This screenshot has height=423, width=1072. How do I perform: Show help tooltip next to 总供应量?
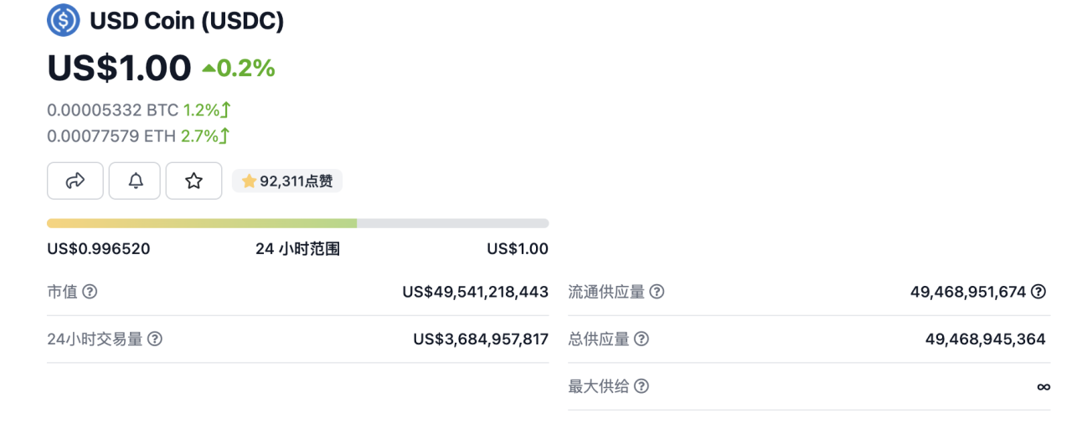[642, 339]
